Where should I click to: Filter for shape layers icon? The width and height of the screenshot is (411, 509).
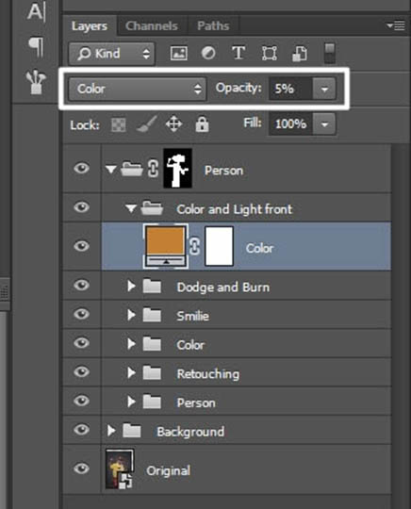point(270,53)
